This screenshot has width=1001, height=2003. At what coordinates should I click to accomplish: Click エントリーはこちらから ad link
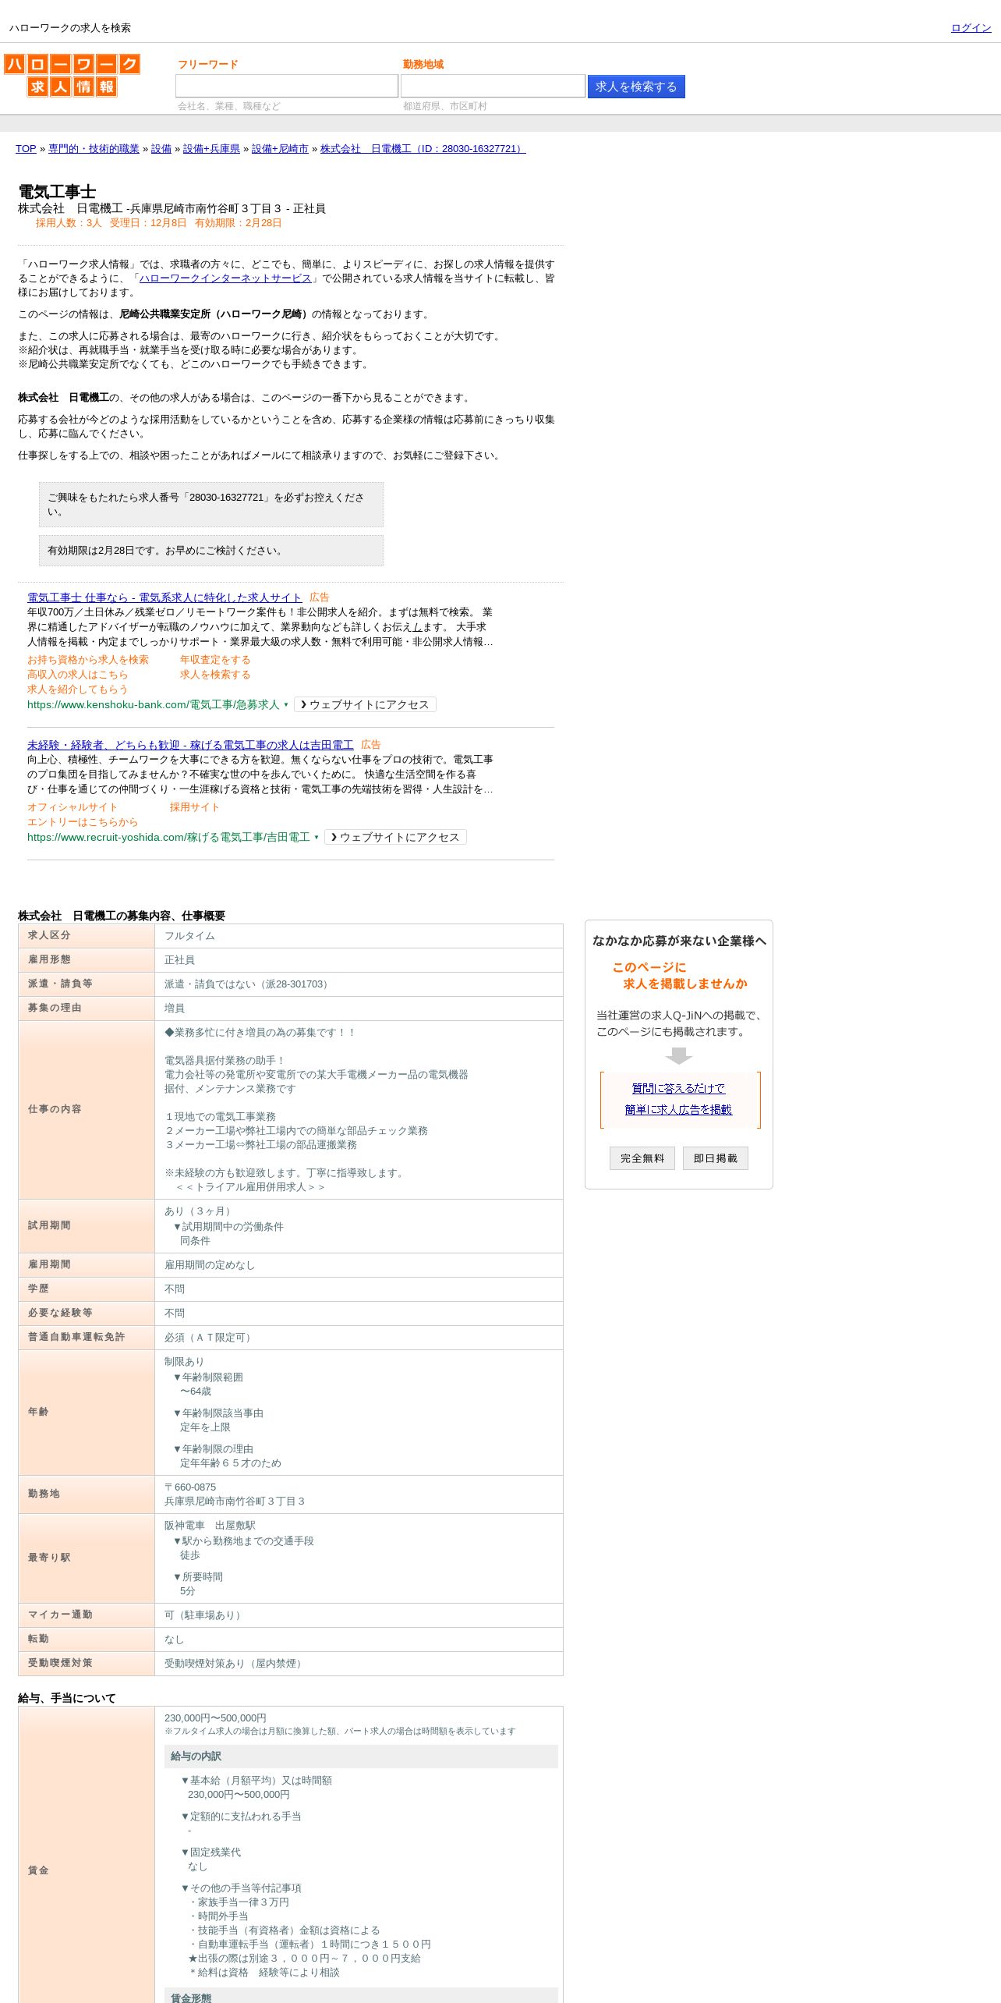(83, 822)
